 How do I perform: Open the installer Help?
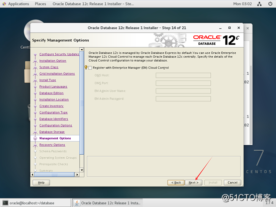41,183
